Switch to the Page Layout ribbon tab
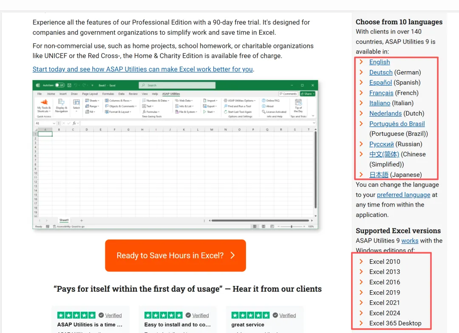 (x=90, y=94)
